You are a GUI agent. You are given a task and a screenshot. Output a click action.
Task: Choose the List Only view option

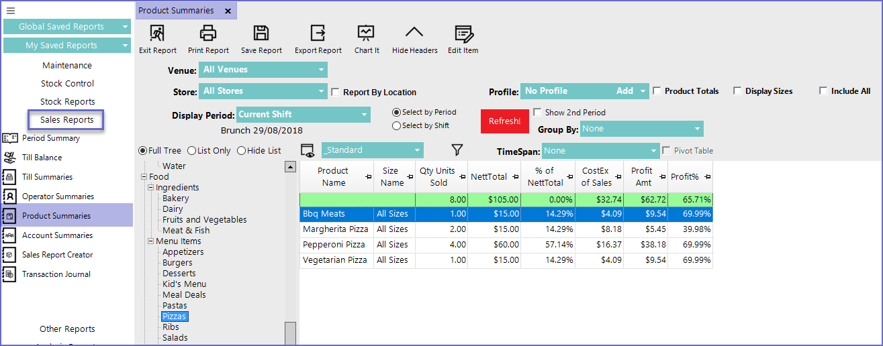(x=191, y=151)
